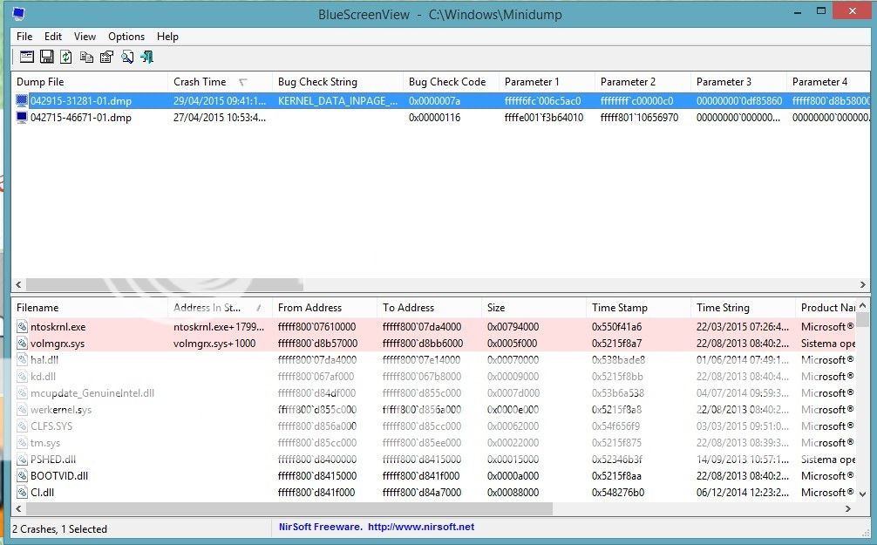The image size is (877, 545).
Task: Exit BlueScreenView using the door toolbar icon
Action: (146, 57)
